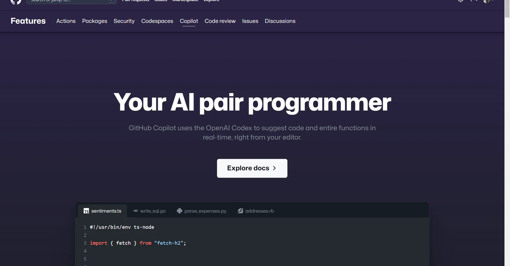The image size is (510, 266).
Task: Click the Go icon beside write_sql.go
Action: tap(135, 211)
